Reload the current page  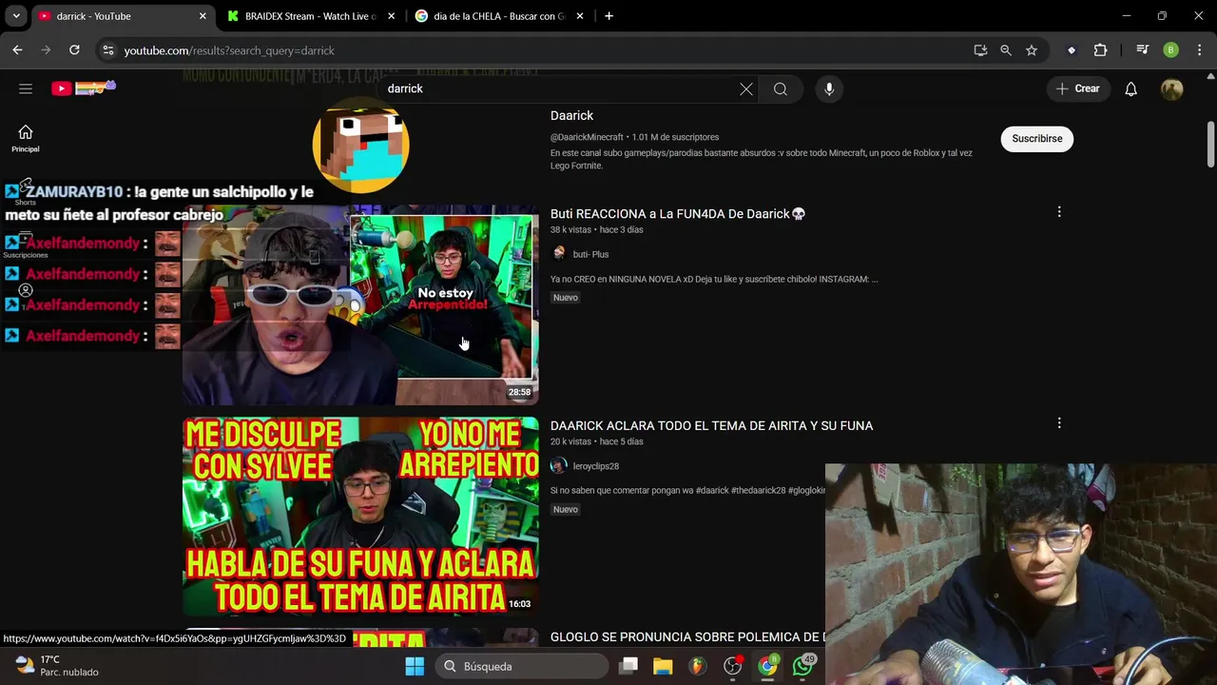pos(74,50)
